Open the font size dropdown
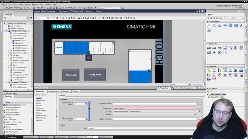 coord(54,18)
